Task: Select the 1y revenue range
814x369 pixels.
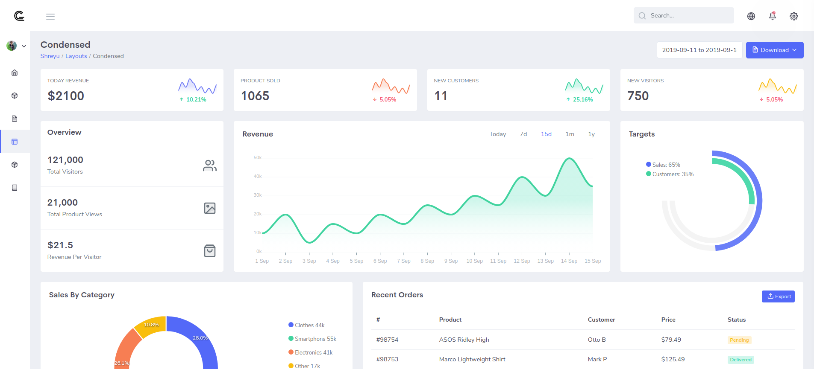Action: [x=591, y=134]
